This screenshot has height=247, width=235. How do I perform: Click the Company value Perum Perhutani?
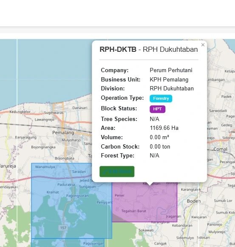[x=171, y=70]
